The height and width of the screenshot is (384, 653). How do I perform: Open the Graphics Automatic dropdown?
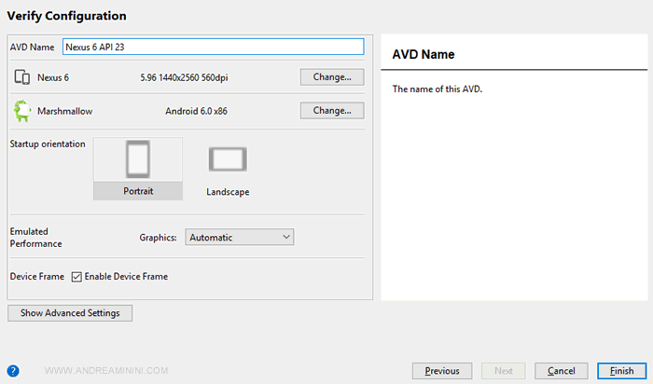tap(240, 237)
